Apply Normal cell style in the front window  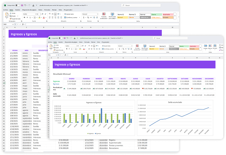pos(174,46)
